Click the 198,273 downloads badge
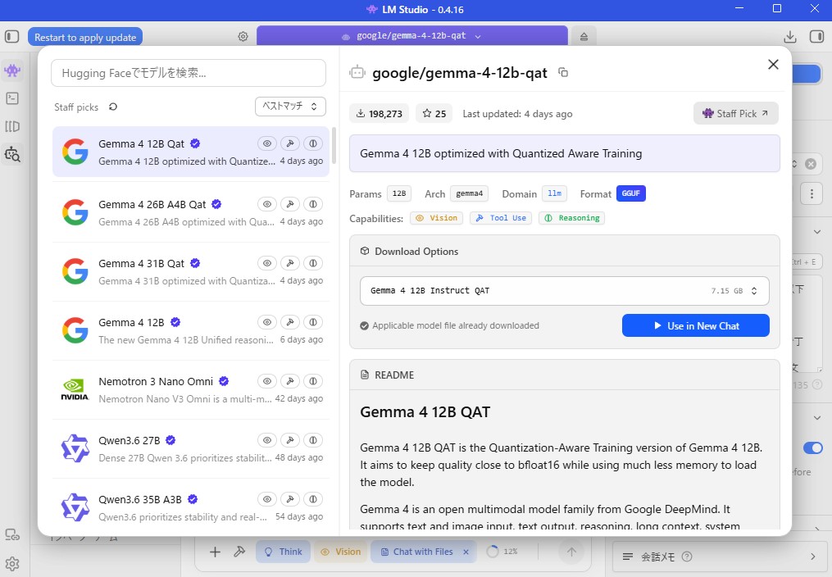 coord(379,113)
